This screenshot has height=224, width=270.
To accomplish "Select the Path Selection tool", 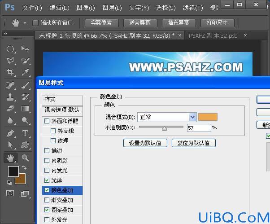I will 10,145.
